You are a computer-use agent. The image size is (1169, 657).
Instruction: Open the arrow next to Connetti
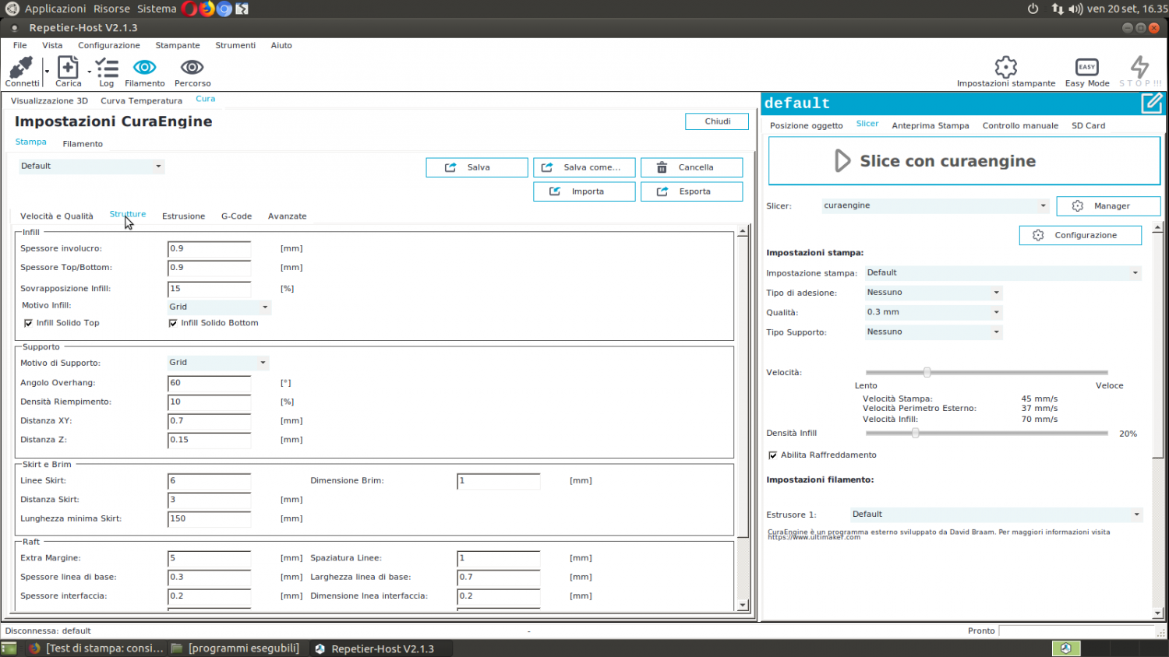47,72
